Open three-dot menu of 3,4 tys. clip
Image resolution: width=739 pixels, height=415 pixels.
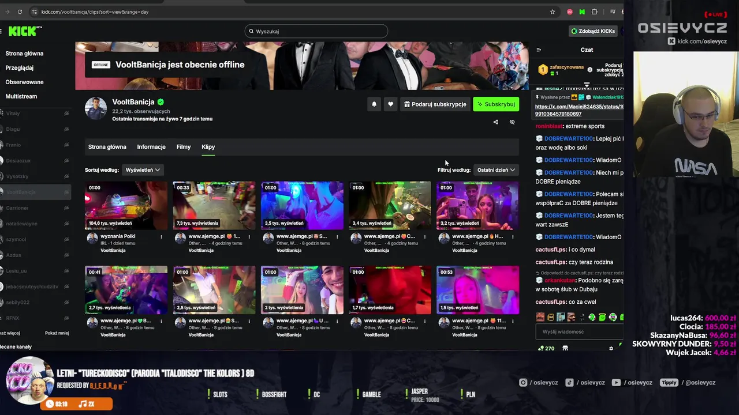click(424, 237)
